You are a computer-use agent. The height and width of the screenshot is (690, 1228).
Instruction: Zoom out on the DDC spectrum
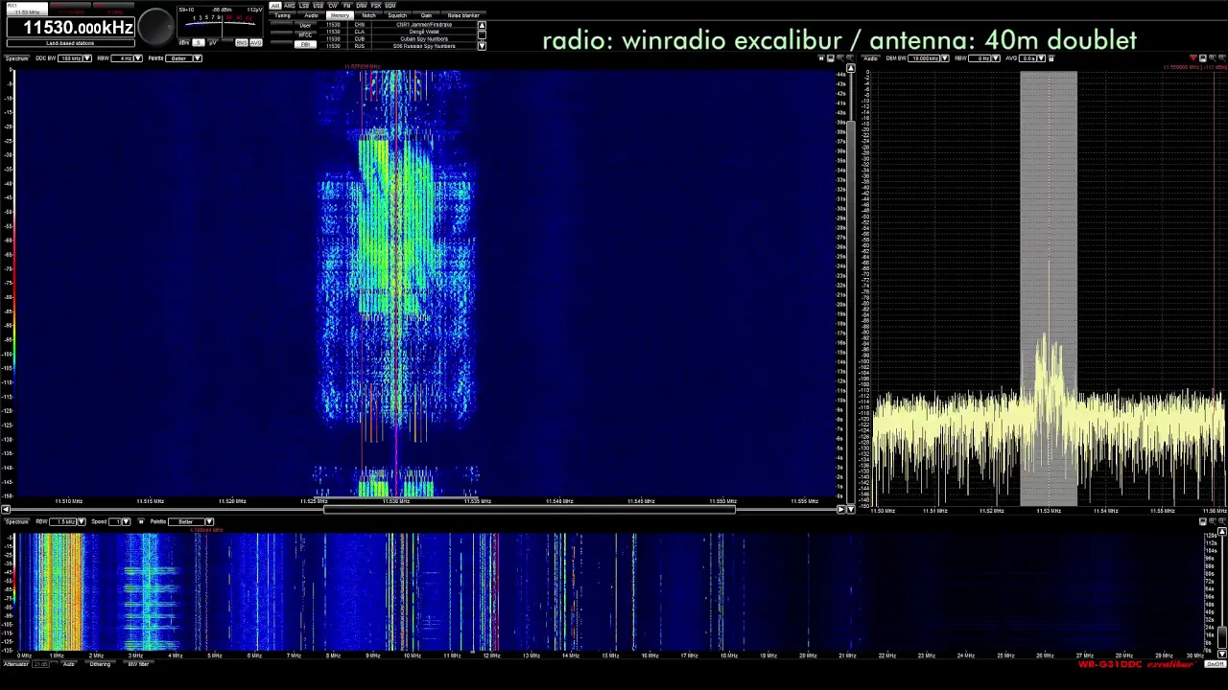tap(850, 58)
